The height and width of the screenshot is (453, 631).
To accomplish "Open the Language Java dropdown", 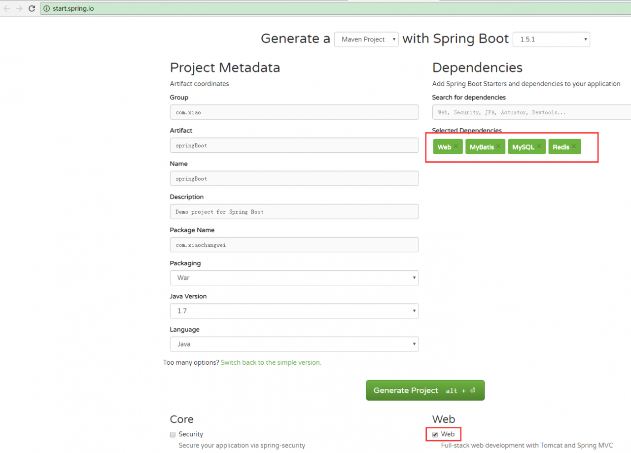I will [x=294, y=344].
